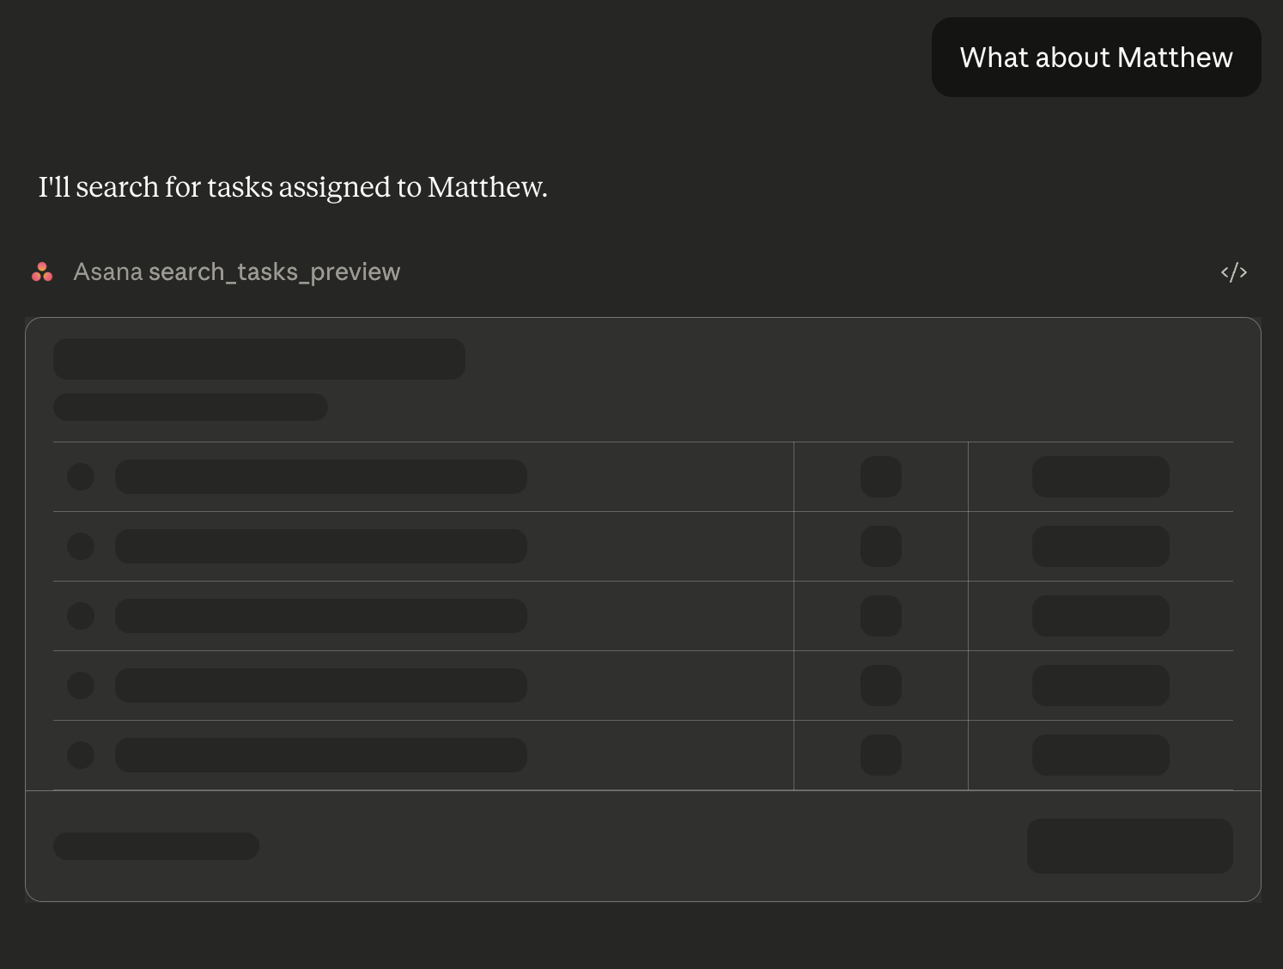The image size is (1283, 969).
Task: Click the Asana logo icon
Action: pyautogui.click(x=41, y=271)
